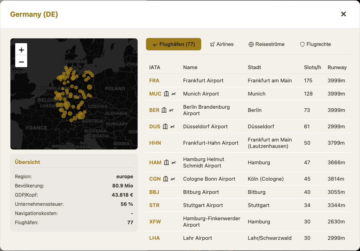Click plane icon next to MUC

(x=174, y=94)
